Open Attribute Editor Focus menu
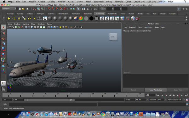Image resolution: width=189 pixels, height=118 pixels. (140, 27)
